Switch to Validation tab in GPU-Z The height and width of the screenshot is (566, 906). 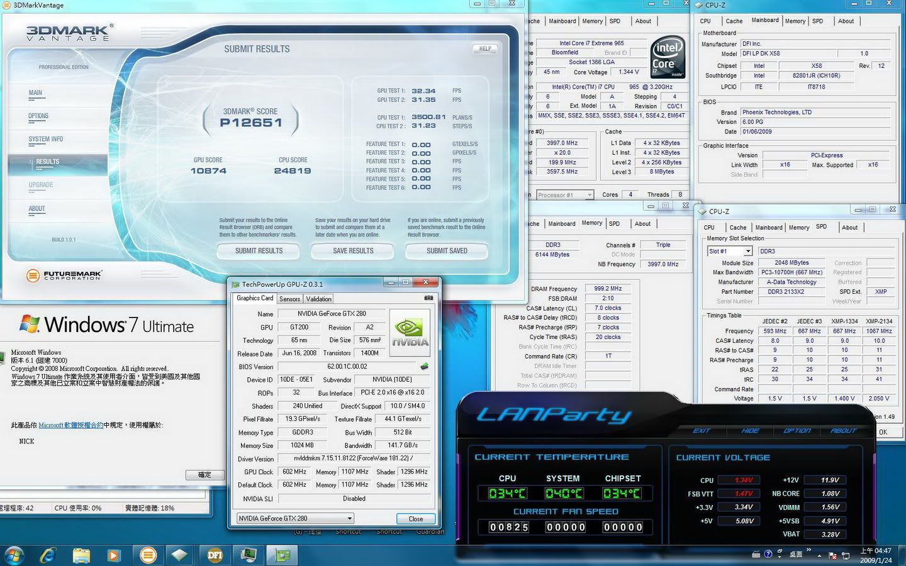click(318, 299)
